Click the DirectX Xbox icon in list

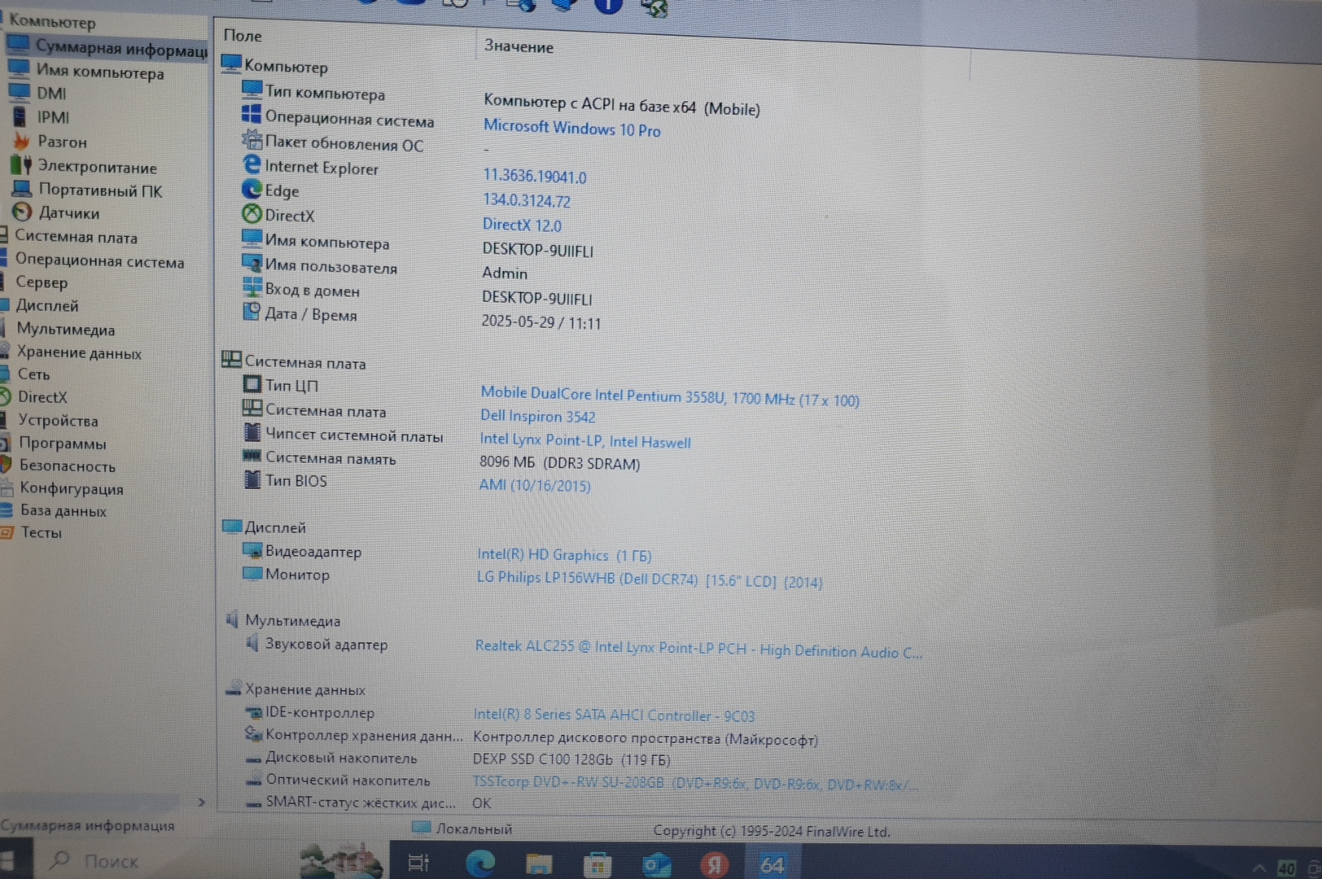point(252,214)
